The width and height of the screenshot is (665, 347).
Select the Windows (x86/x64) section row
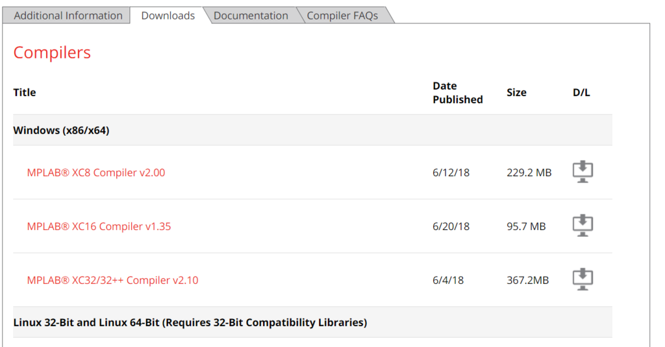312,130
